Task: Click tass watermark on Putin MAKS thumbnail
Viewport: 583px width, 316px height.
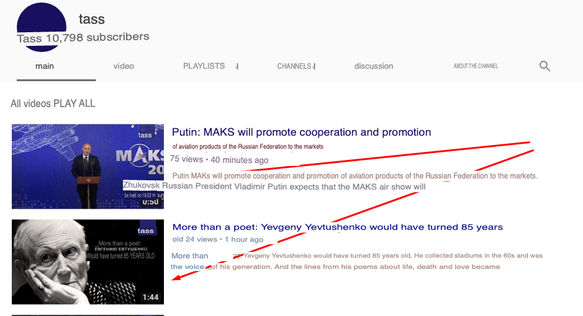Action: point(145,135)
